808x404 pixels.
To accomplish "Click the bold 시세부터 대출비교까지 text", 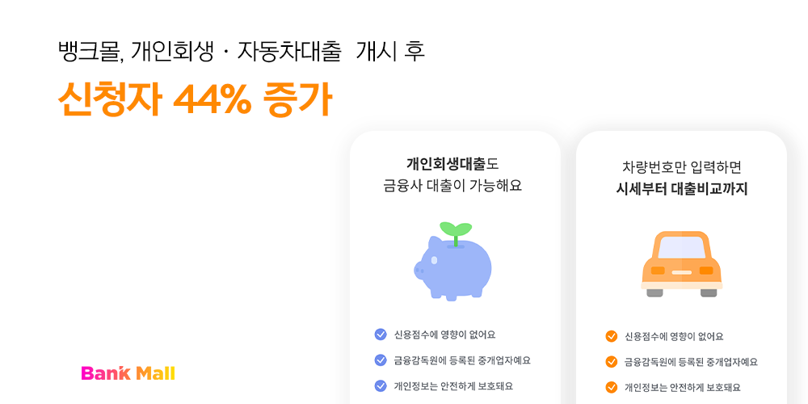I will 682,189.
